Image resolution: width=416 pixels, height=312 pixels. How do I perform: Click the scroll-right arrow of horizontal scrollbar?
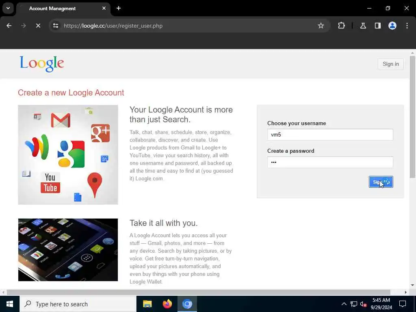[x=405, y=292]
